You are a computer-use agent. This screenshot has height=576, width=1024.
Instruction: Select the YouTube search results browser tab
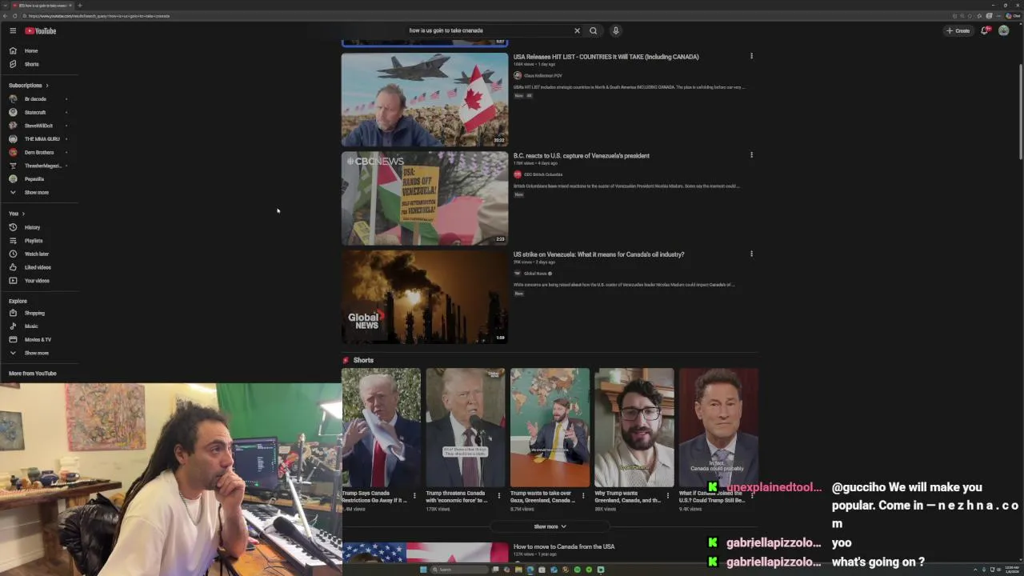[42, 6]
